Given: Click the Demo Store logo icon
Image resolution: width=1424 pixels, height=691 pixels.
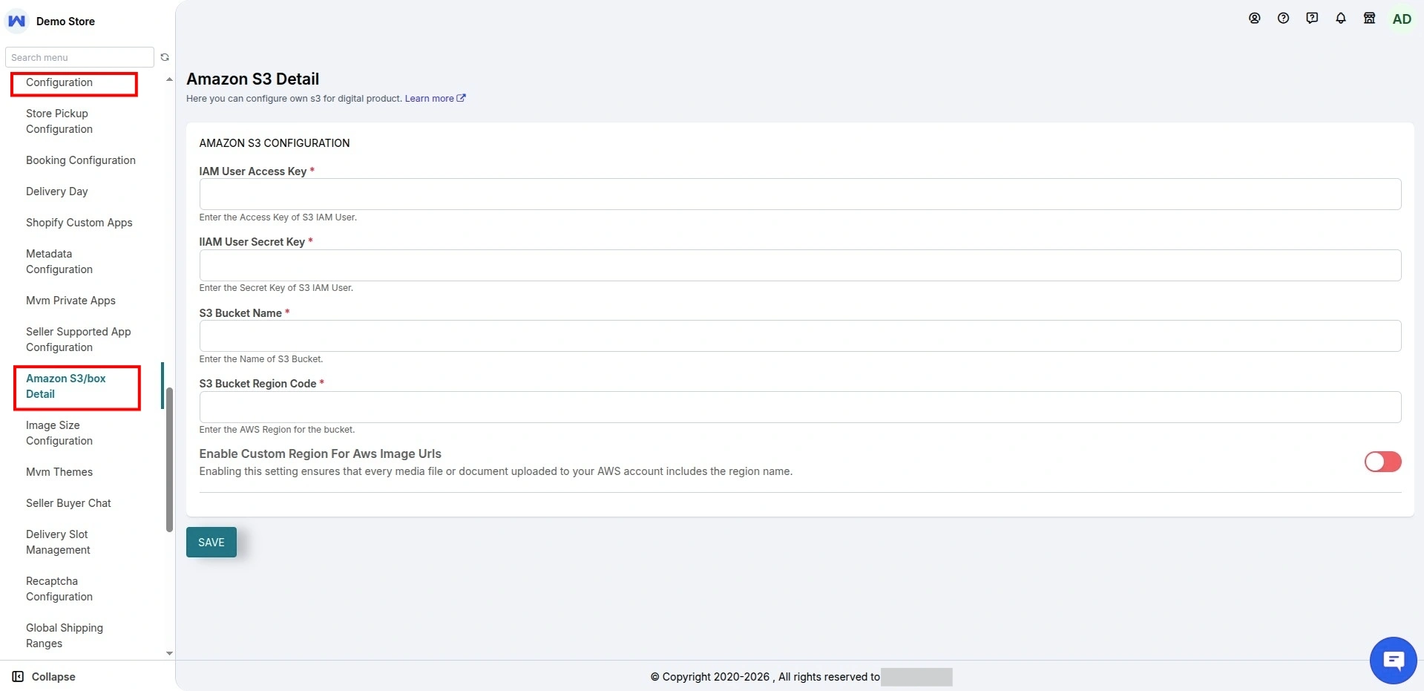Looking at the screenshot, I should [x=16, y=21].
